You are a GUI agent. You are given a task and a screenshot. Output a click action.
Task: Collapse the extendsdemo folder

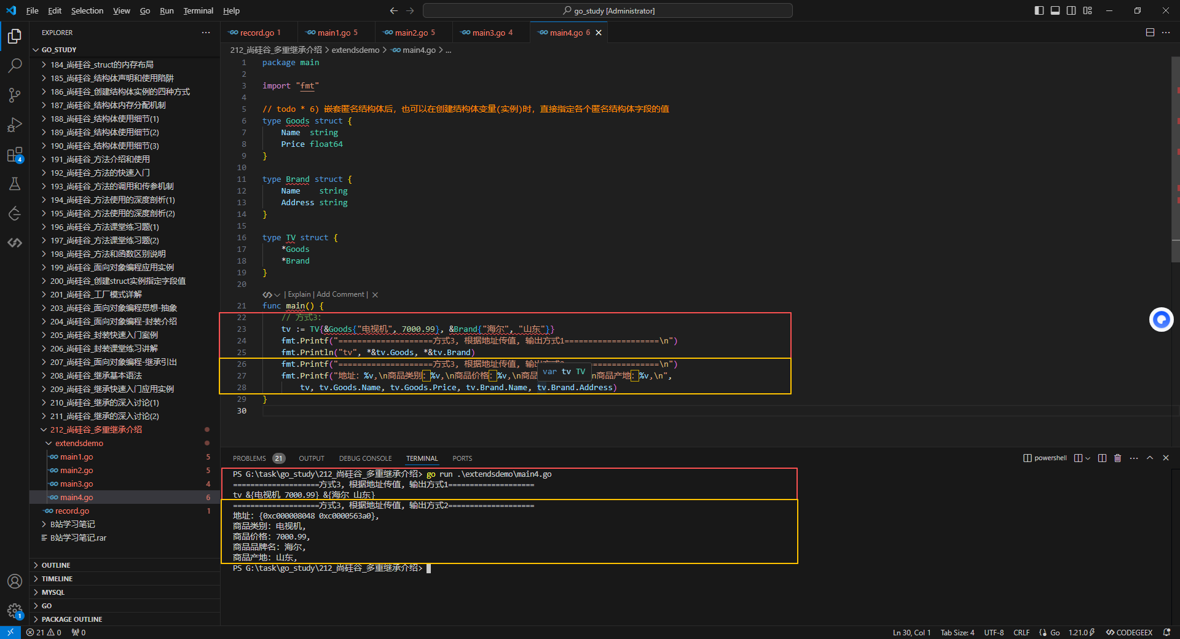click(125, 443)
